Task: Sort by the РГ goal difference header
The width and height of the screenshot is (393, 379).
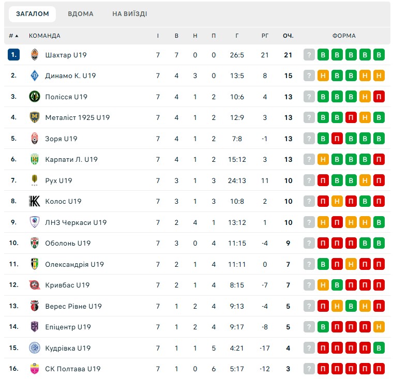Action: coord(265,36)
